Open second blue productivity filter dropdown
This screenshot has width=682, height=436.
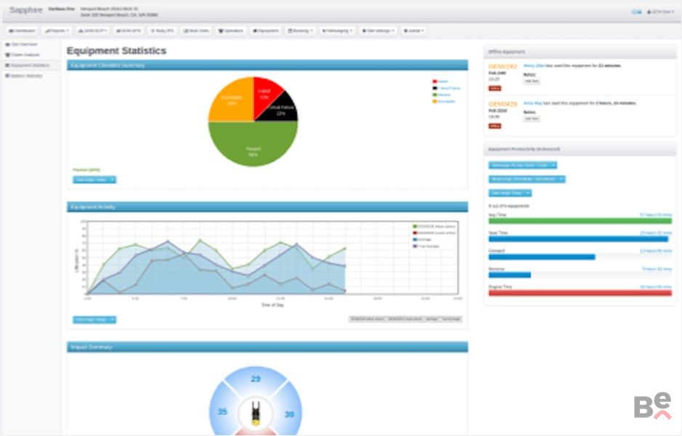click(x=526, y=179)
